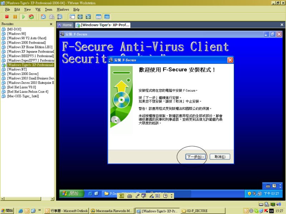Click host volume speaker tray icon
This screenshot has width=286, height=214.
coord(278,204)
